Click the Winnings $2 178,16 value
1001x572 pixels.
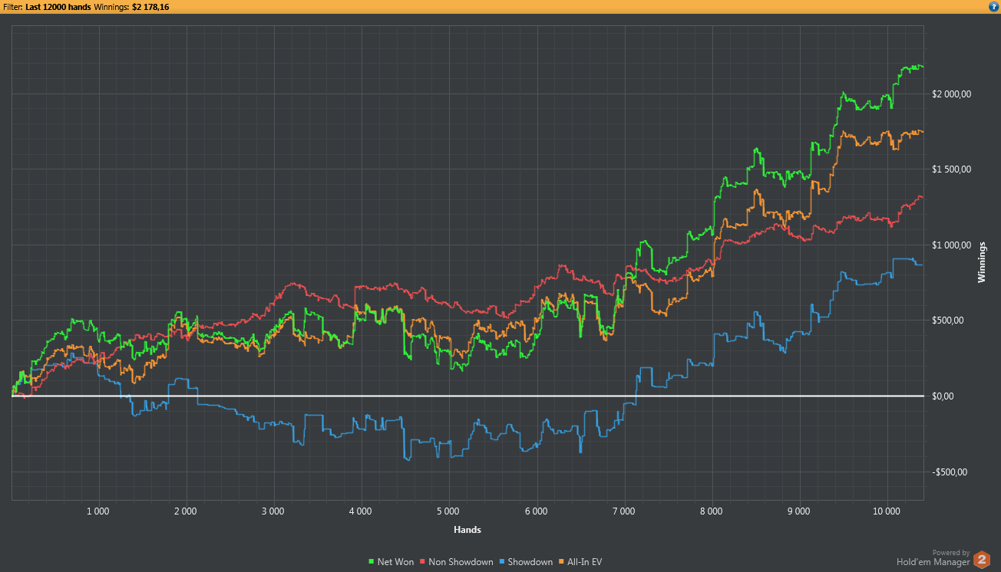pyautogui.click(x=150, y=7)
